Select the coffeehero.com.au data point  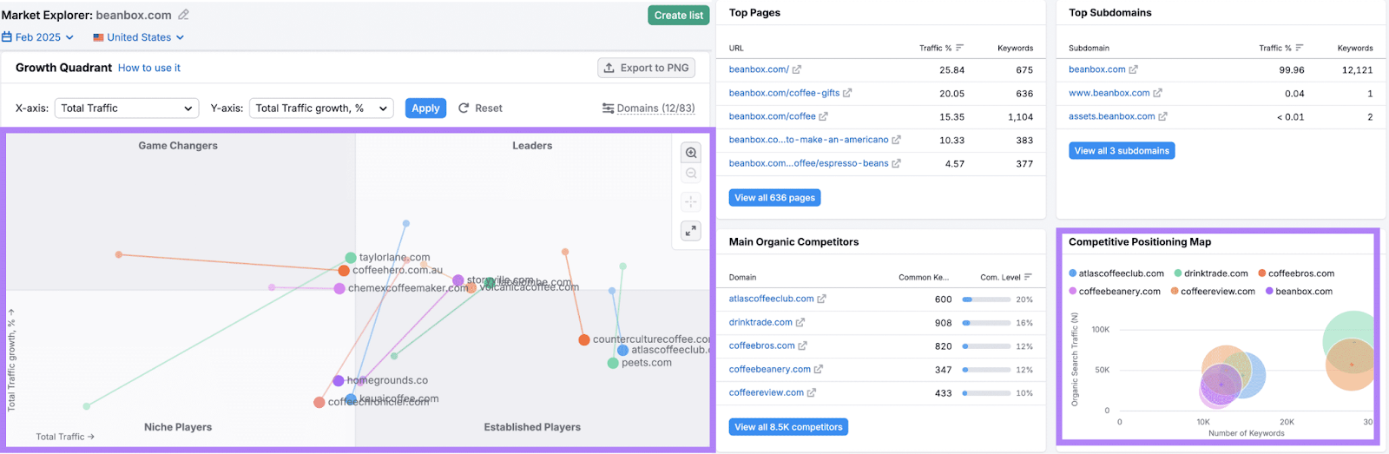[344, 271]
